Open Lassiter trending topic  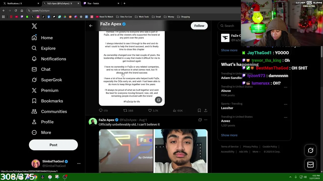tap(227, 108)
